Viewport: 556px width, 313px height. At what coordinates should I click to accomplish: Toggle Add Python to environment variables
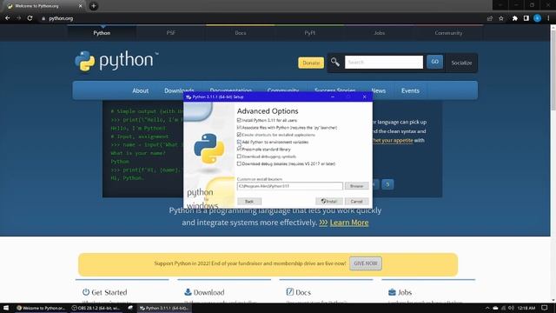pos(239,142)
